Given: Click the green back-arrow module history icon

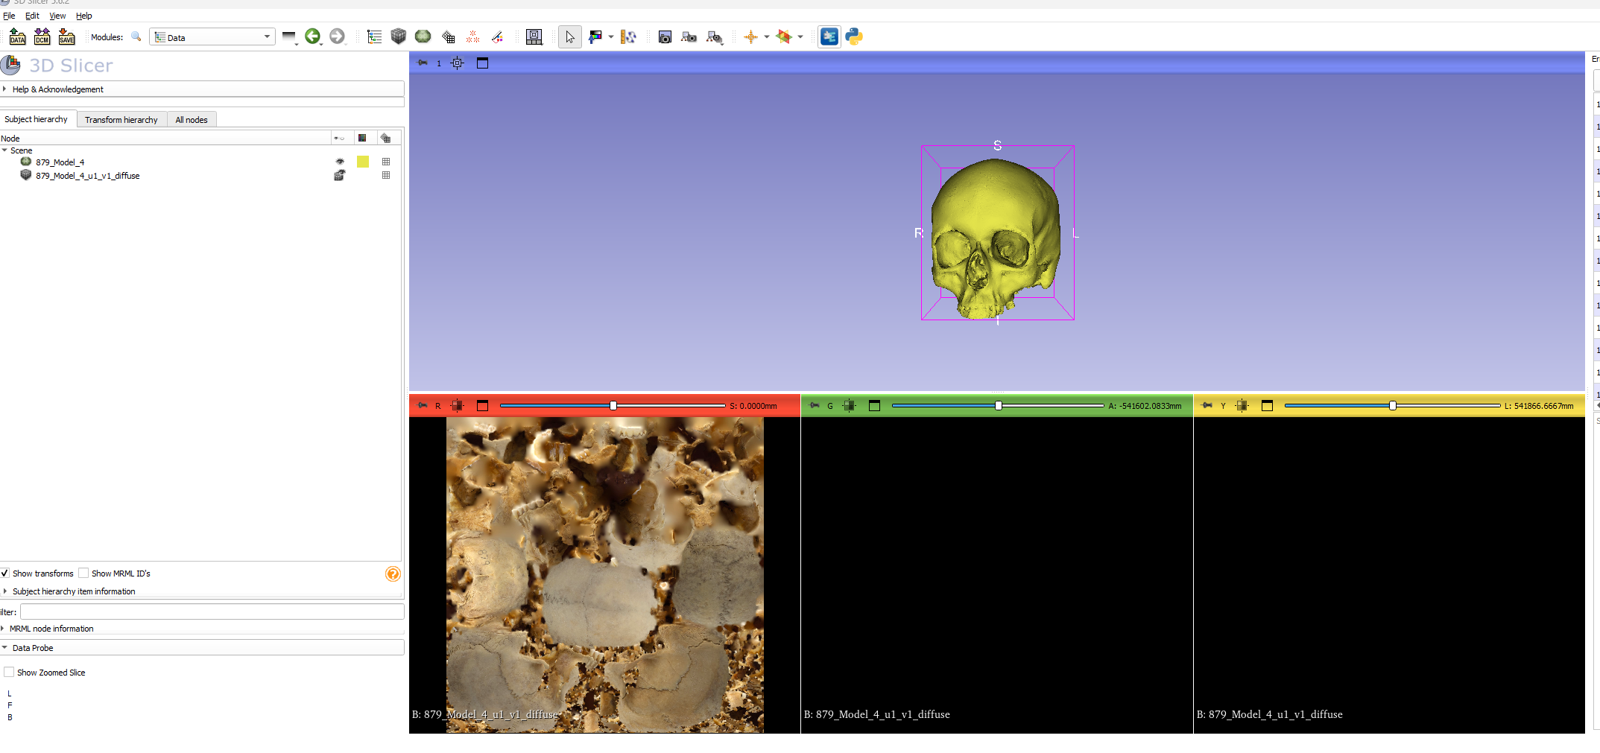Looking at the screenshot, I should point(312,36).
